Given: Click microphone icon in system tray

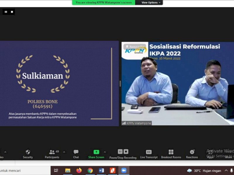Looking at the screenshot, I should pyautogui.click(x=232, y=171).
